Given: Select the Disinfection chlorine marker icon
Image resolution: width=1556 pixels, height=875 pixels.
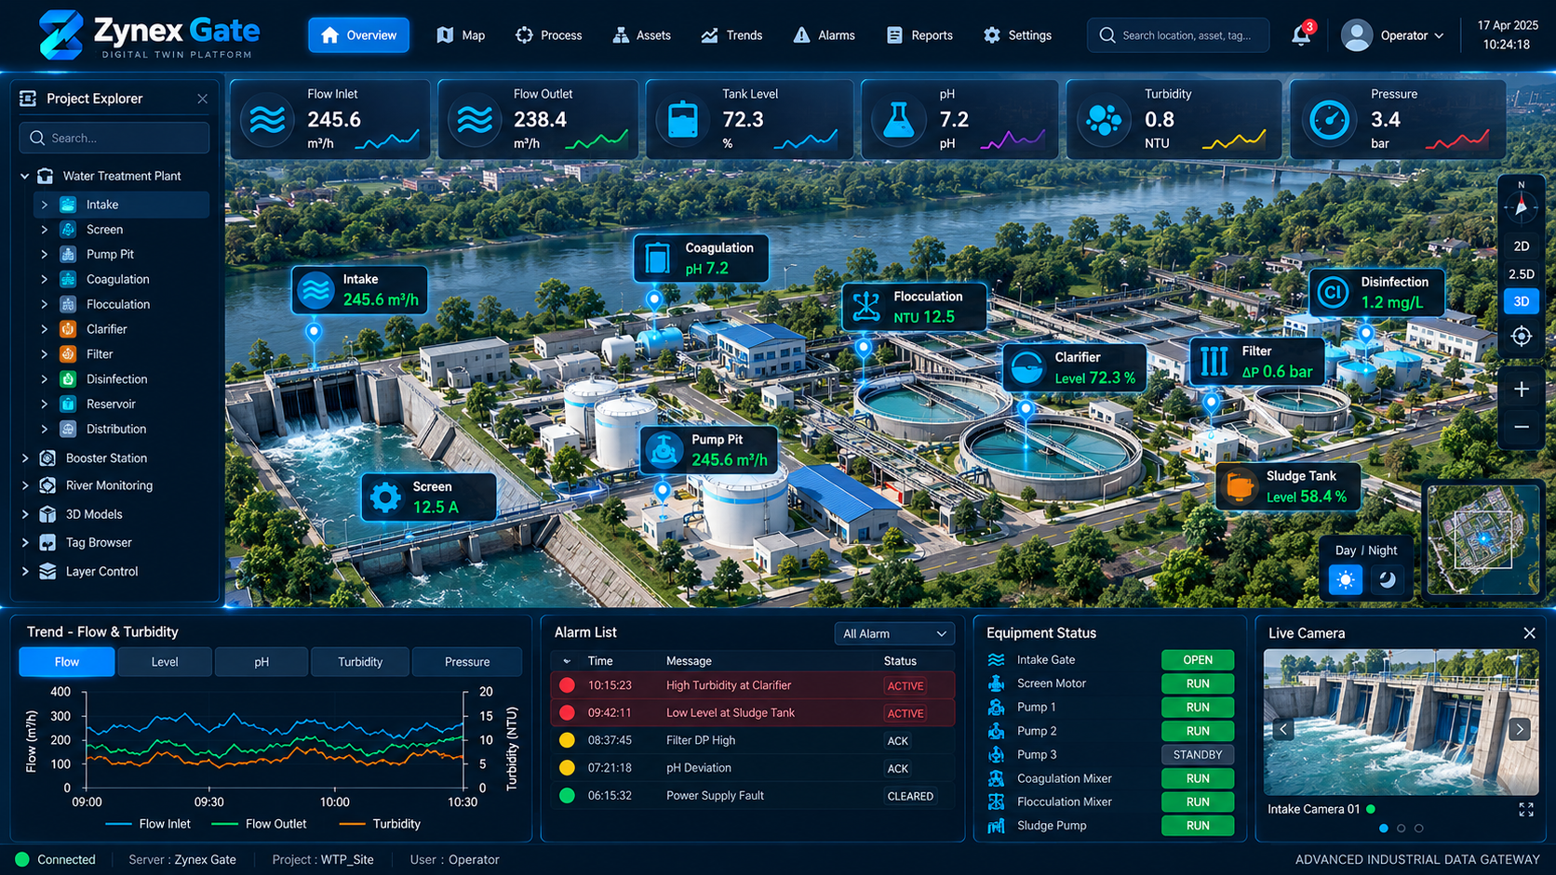Looking at the screenshot, I should point(1333,293).
